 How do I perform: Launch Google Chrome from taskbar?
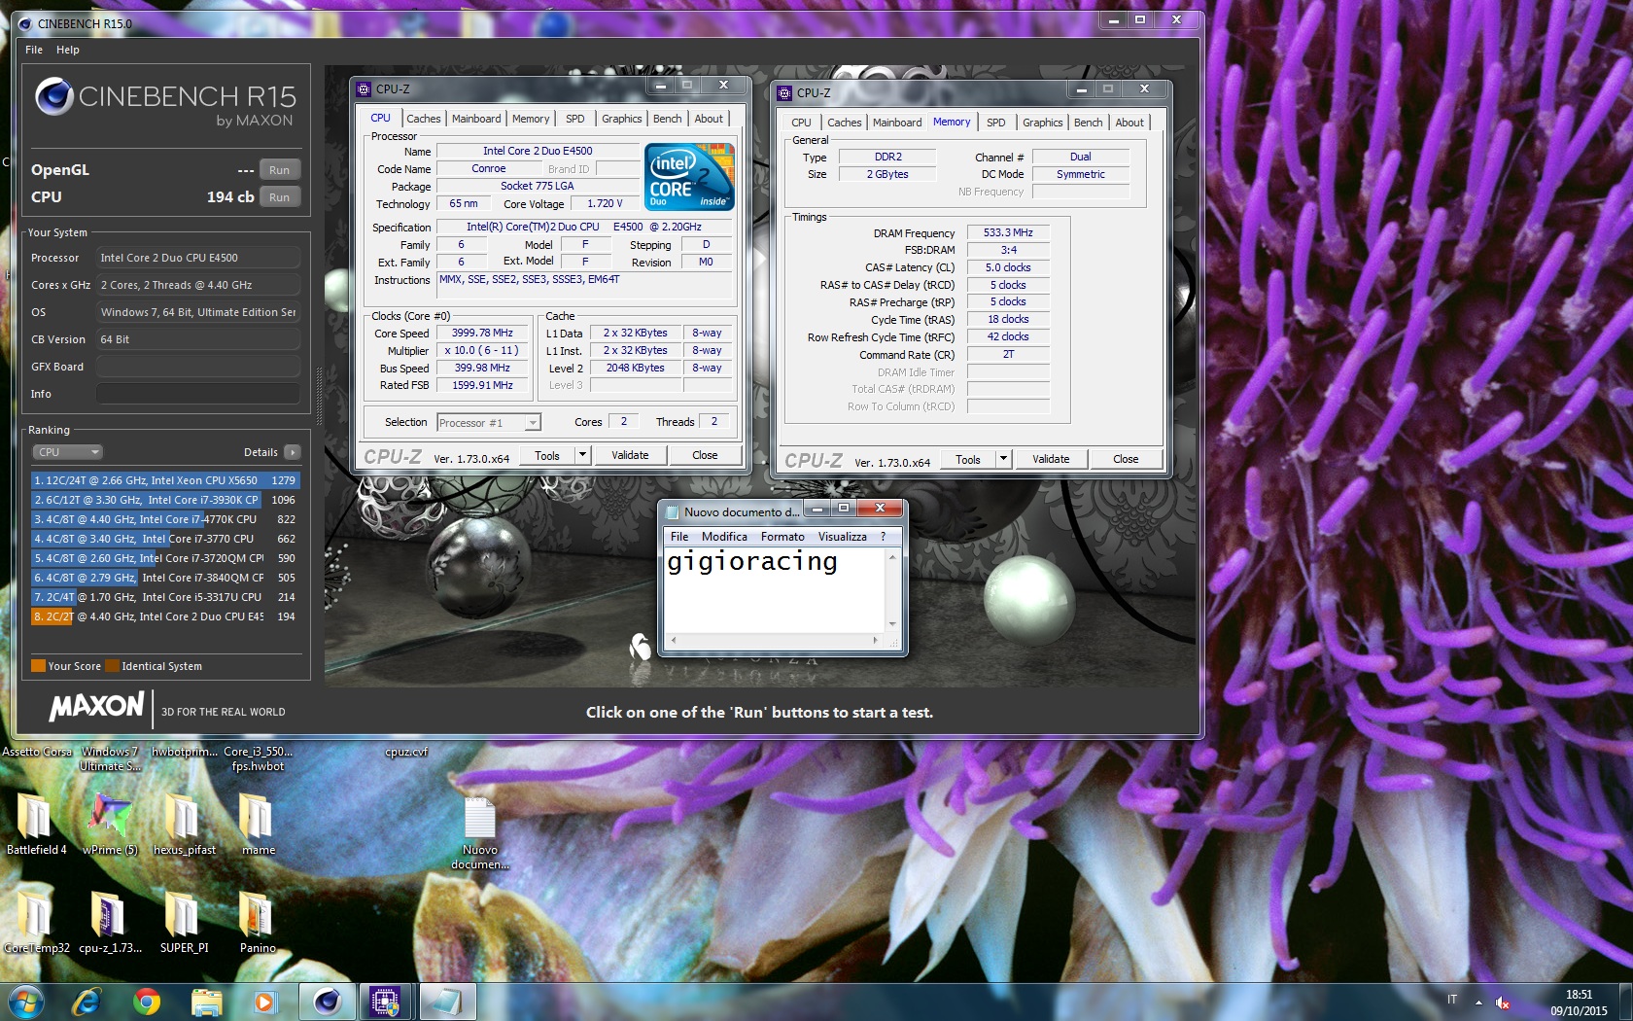click(x=147, y=1002)
